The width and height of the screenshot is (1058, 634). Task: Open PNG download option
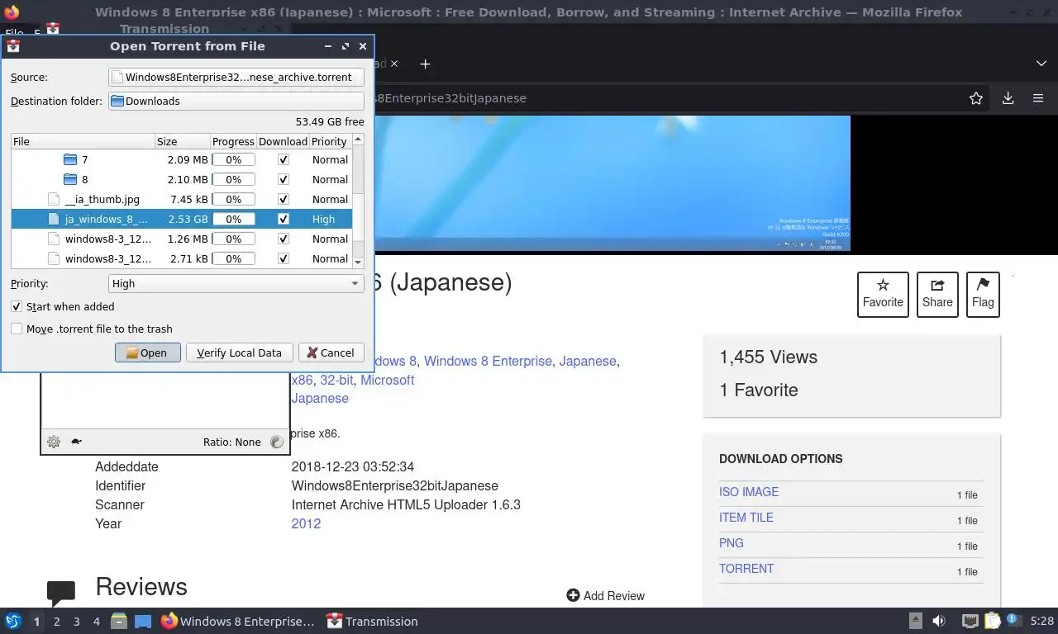[732, 543]
